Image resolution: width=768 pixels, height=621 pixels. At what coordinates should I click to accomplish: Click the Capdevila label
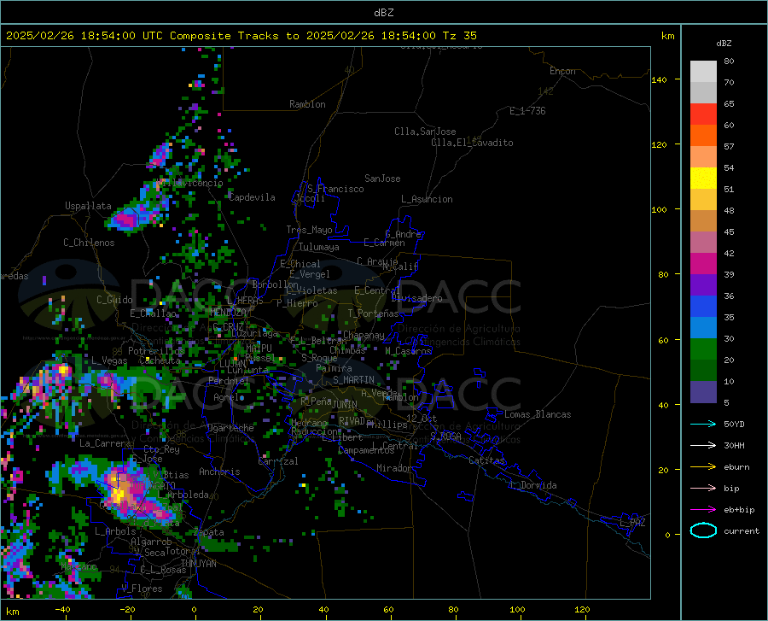click(x=253, y=197)
